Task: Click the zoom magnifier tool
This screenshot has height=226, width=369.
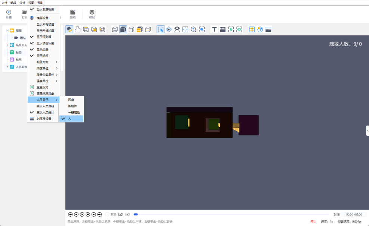Action: tap(193, 29)
